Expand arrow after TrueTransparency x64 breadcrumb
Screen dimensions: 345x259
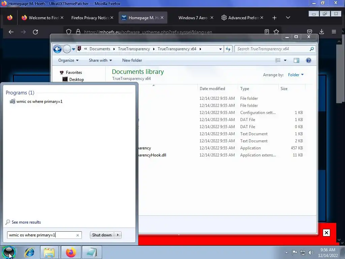point(200,49)
